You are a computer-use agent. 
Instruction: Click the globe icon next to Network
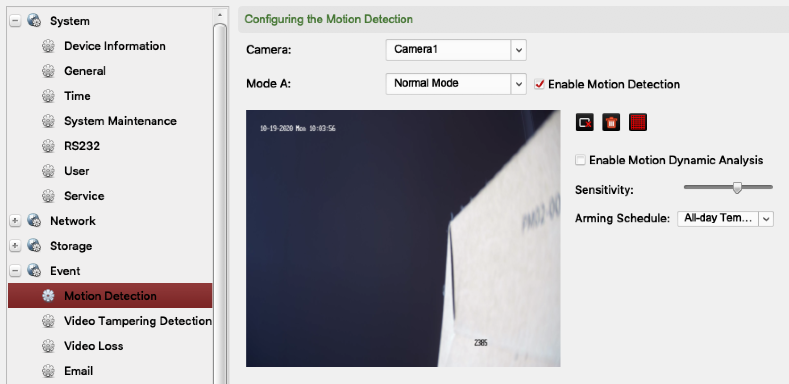34,221
